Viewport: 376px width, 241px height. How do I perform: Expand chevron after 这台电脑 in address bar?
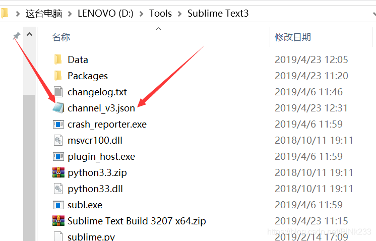coord(70,14)
